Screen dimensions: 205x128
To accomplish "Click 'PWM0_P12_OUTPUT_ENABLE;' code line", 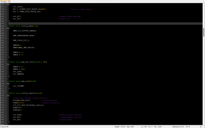I will click(x=25, y=31).
